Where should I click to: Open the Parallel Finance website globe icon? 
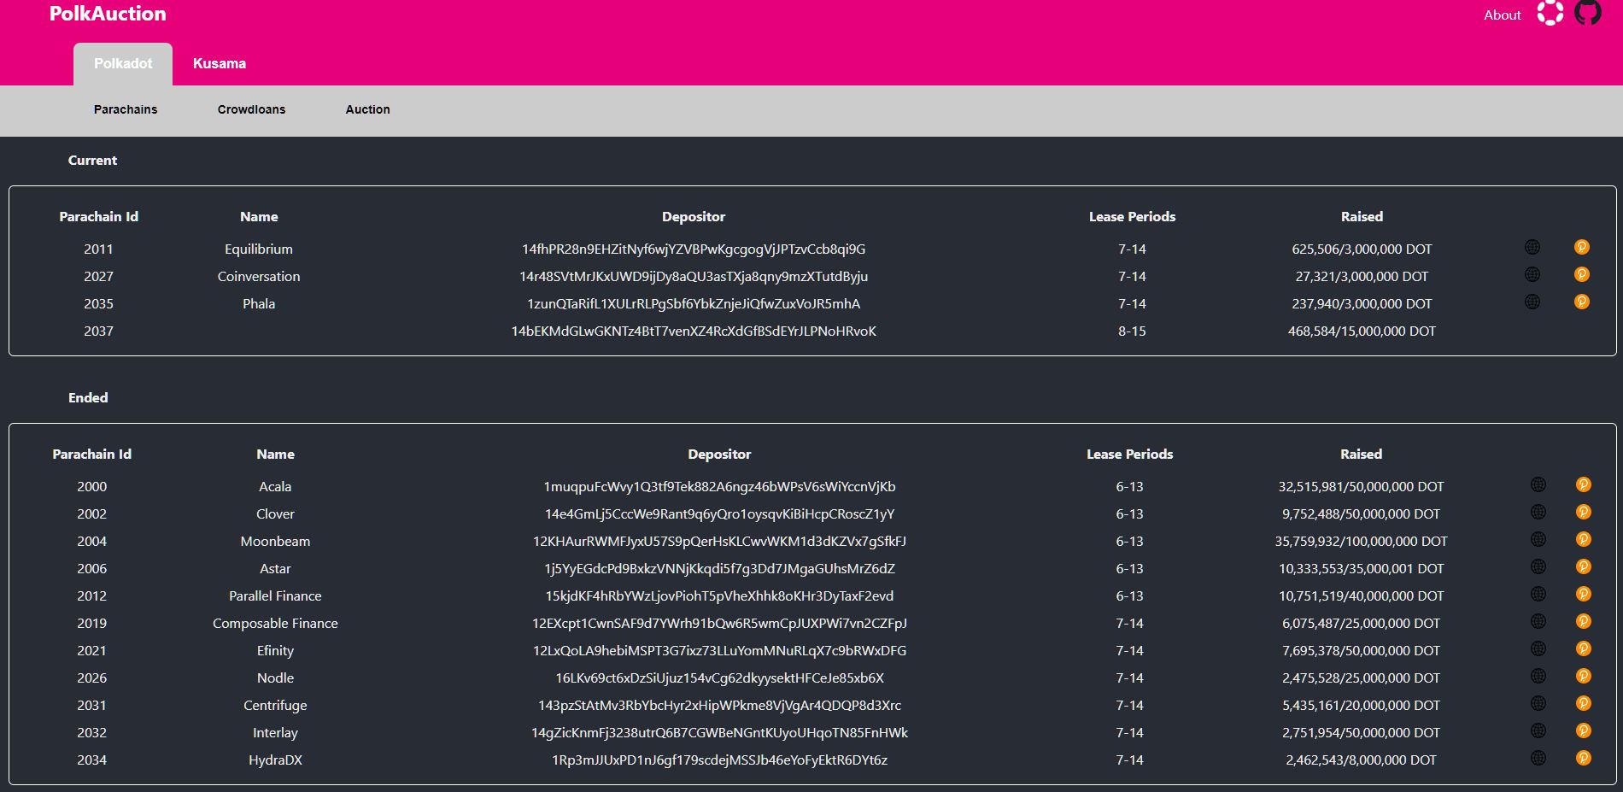(1538, 594)
